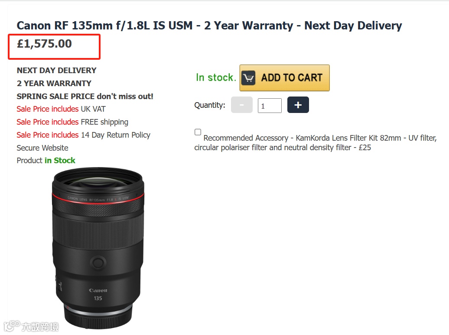
Task: Decrease quantity with the minus button
Action: pos(241,105)
